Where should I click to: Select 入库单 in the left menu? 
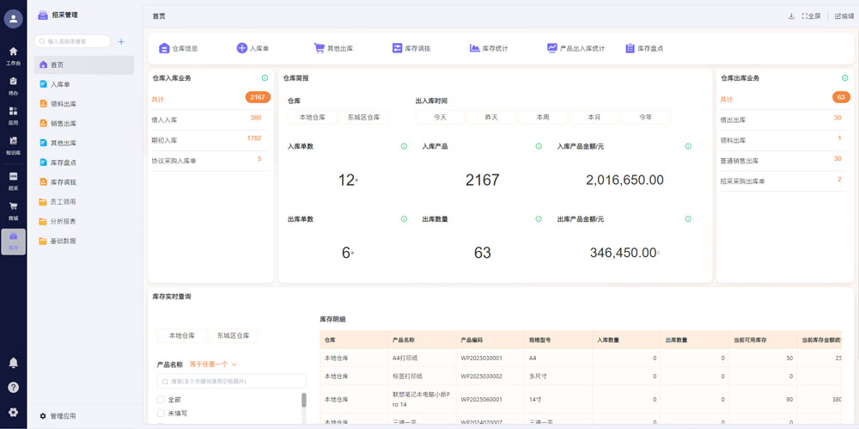tap(60, 84)
